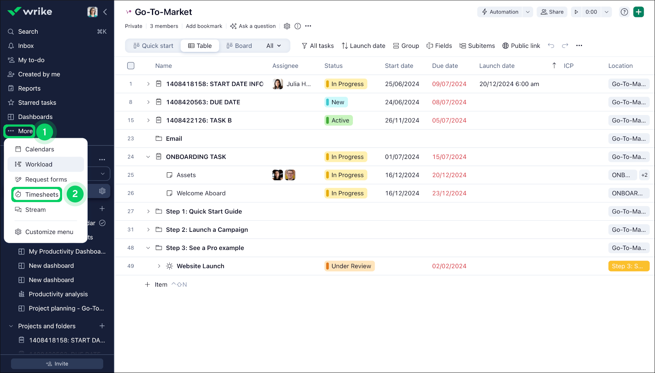This screenshot has height=373, width=655.
Task: Open the Automation dropdown arrow
Action: pyautogui.click(x=527, y=12)
